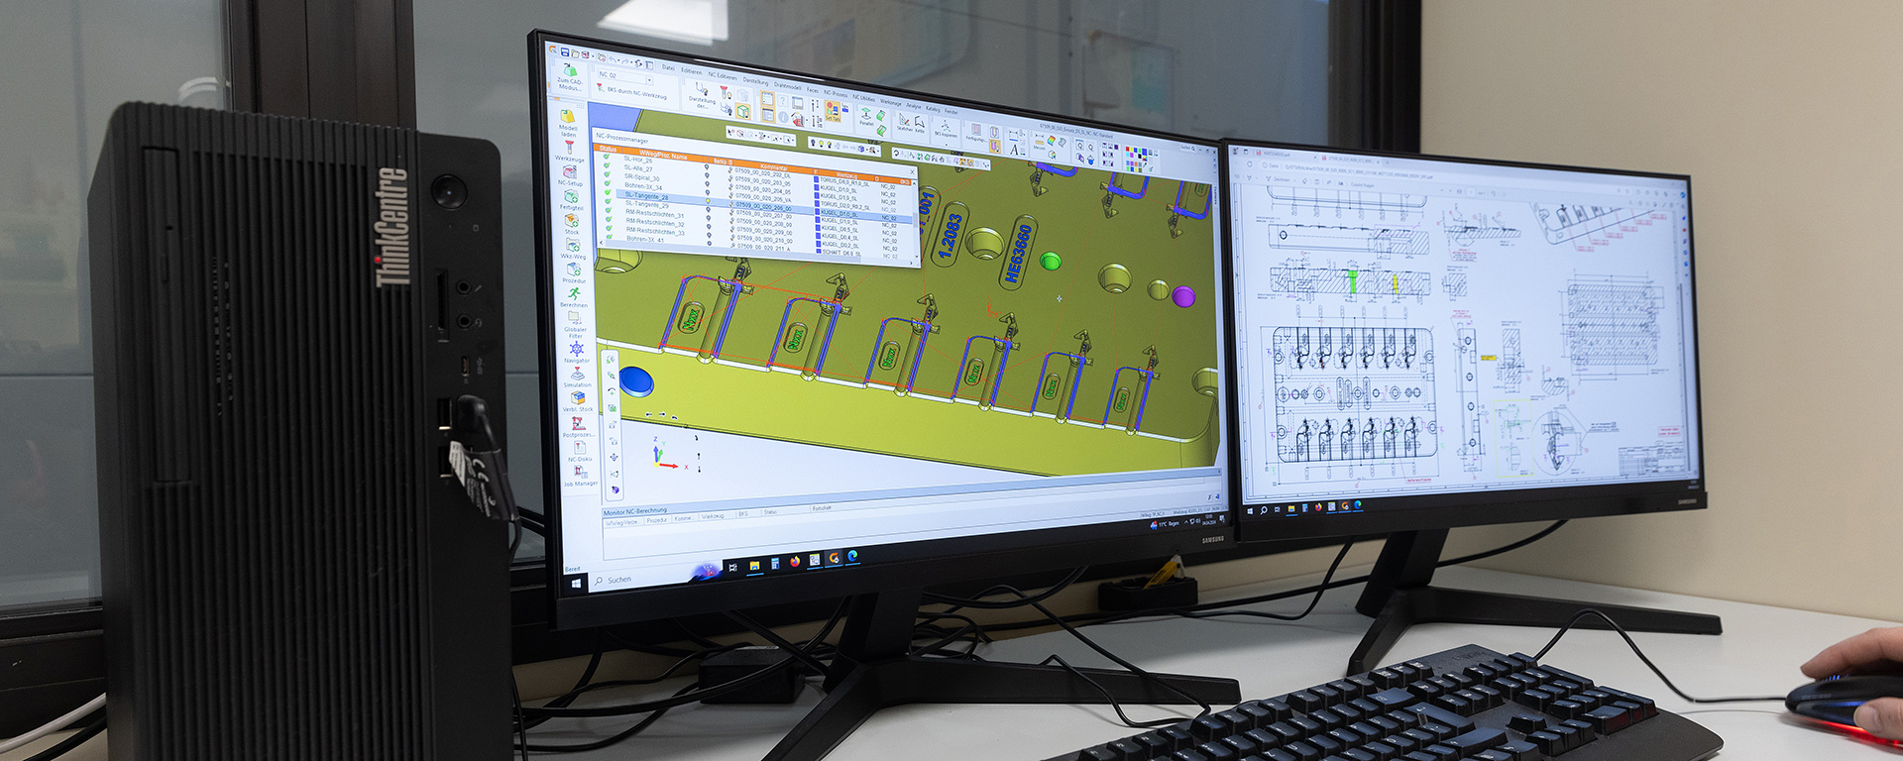
Task: Open the NC 02 combo box
Action: click(x=625, y=76)
